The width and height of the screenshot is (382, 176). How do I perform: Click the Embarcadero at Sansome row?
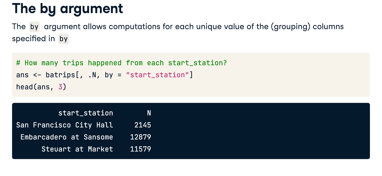[86, 137]
